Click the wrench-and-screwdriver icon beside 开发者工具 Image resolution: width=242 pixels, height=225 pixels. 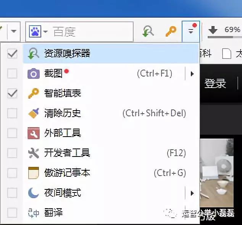[x=34, y=153]
